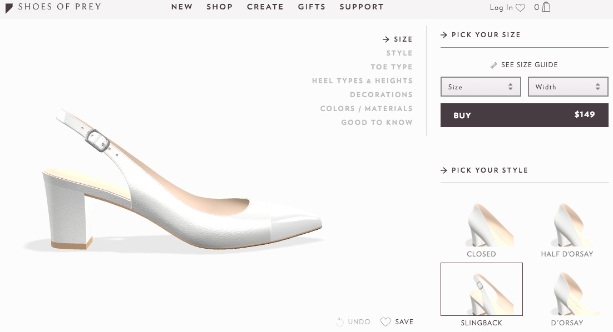This screenshot has height=332, width=613.
Task: Go to the Gifts menu item
Action: click(312, 7)
